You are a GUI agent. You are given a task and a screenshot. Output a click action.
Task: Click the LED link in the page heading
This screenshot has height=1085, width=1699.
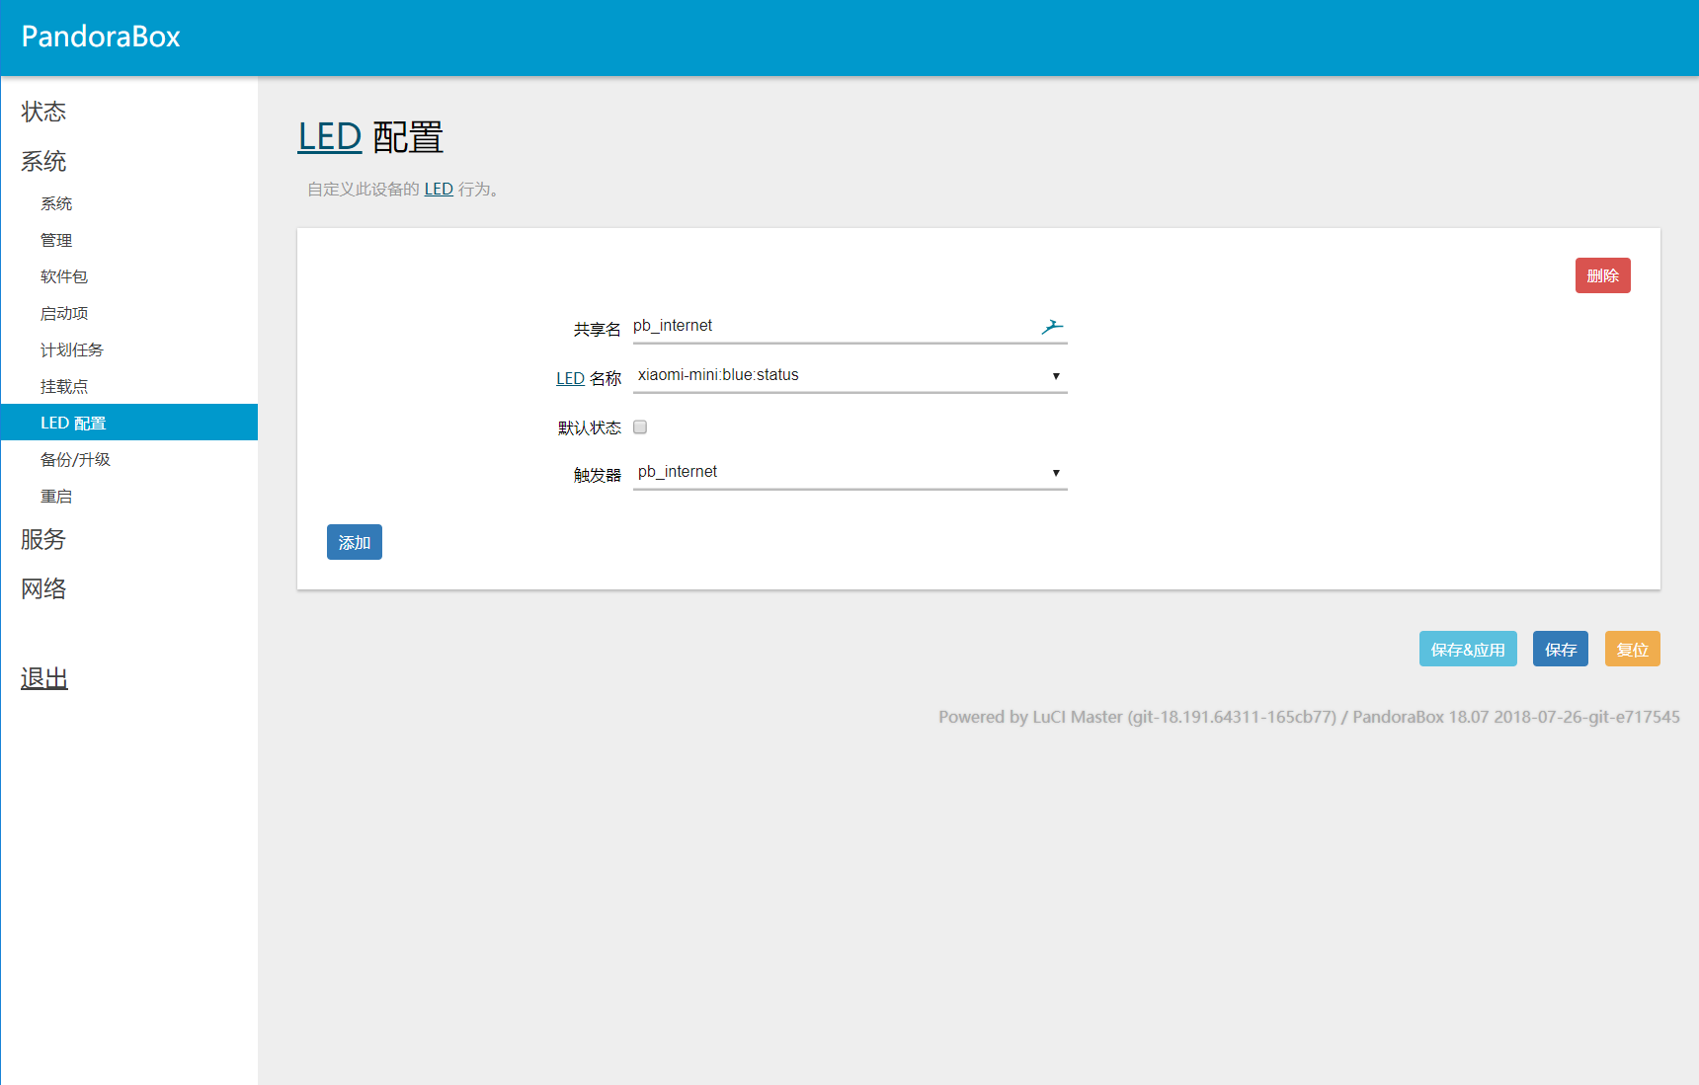tap(330, 137)
